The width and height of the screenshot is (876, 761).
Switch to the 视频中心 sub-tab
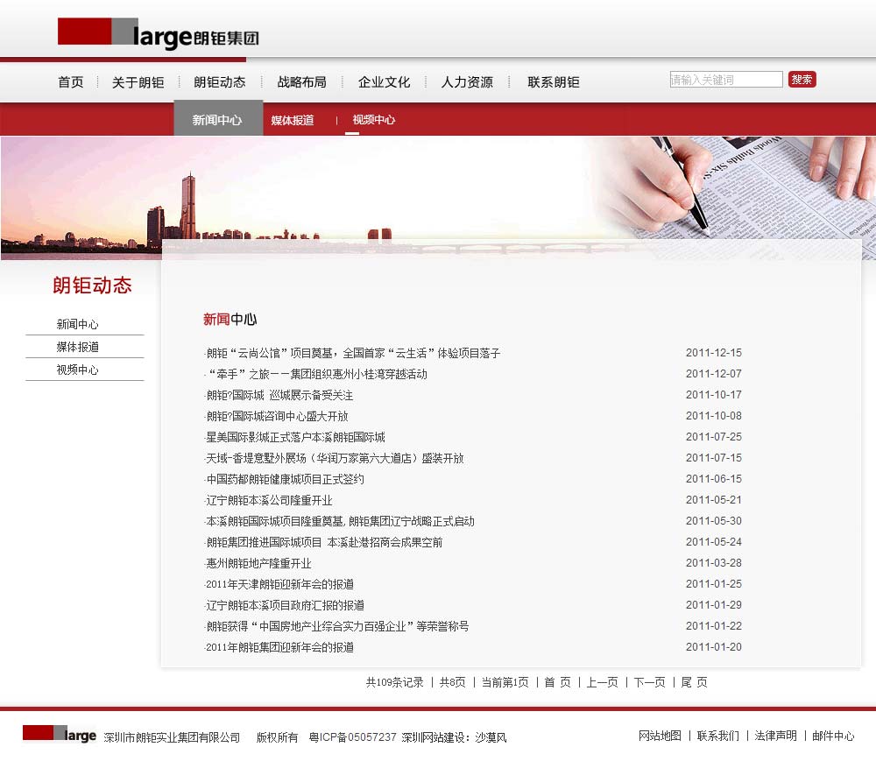pos(373,120)
